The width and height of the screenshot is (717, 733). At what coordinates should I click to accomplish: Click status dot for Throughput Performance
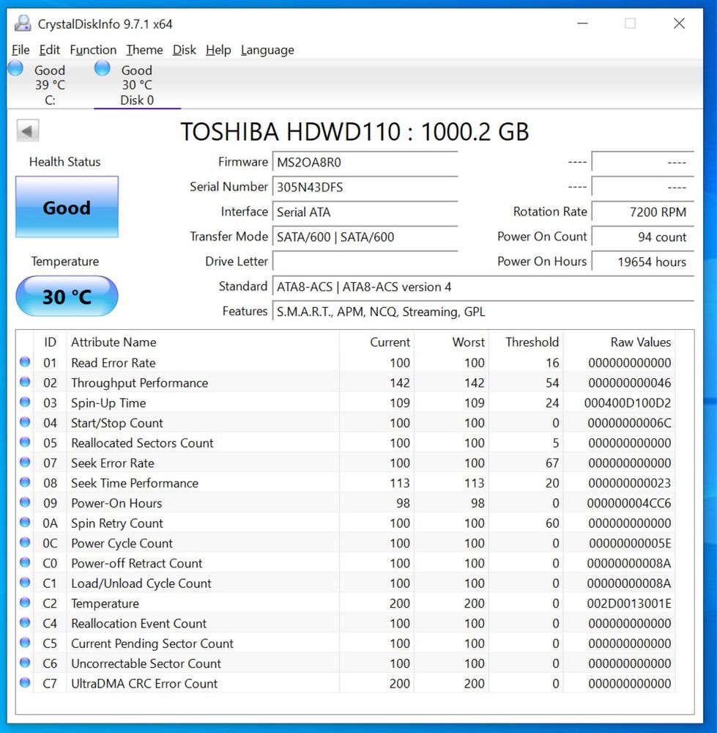[x=25, y=382]
